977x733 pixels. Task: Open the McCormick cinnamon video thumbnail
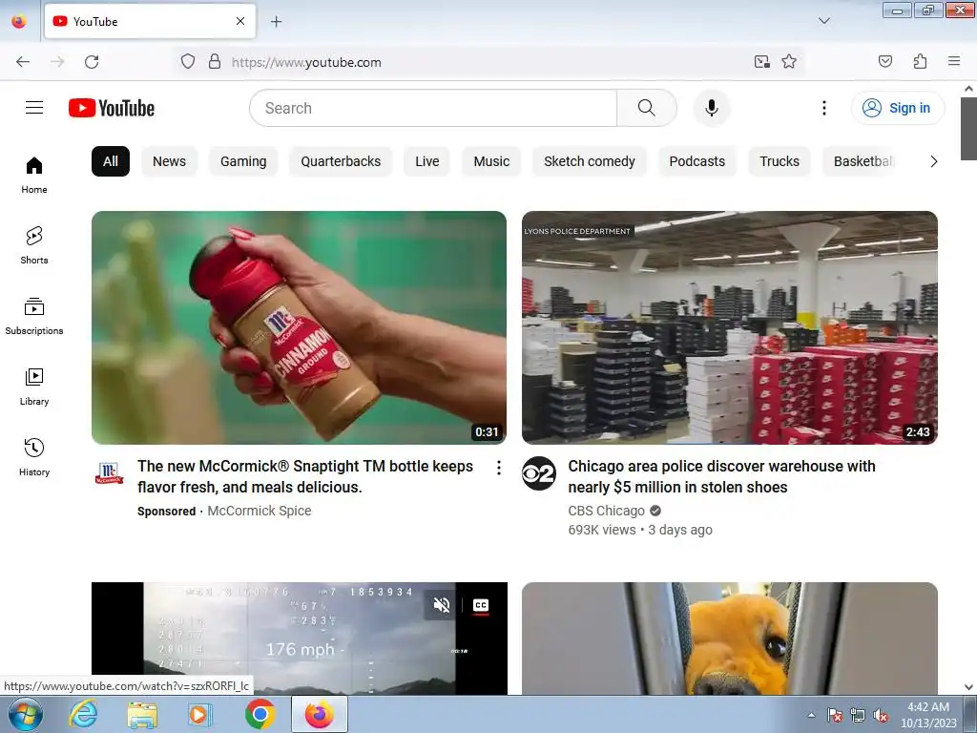[x=299, y=328]
